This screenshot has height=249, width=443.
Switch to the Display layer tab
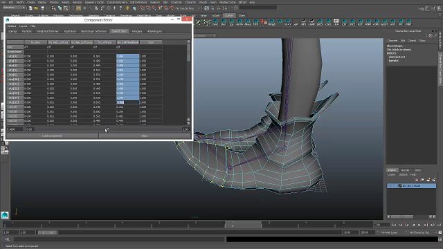[x=392, y=170]
